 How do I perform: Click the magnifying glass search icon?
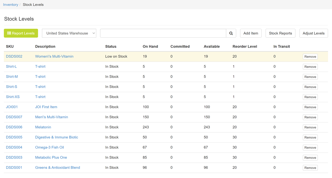(231, 33)
